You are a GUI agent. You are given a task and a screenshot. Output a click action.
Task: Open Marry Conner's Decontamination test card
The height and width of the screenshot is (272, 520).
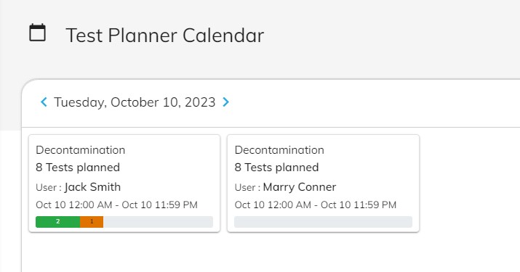[324, 184]
